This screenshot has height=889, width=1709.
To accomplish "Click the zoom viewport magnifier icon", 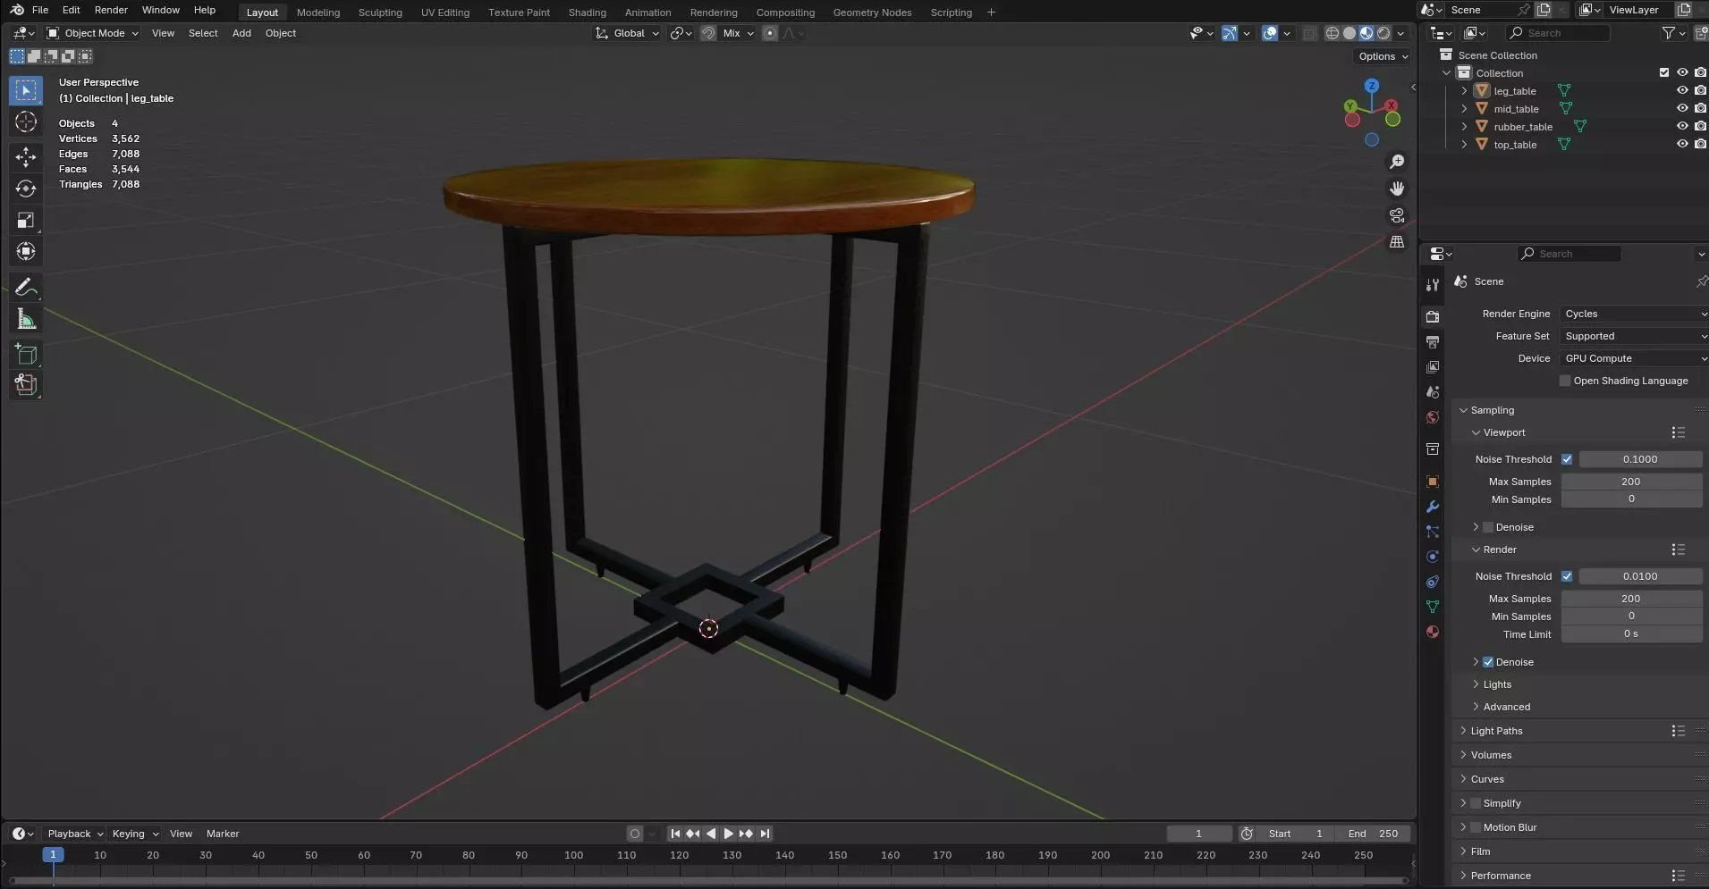I will [1397, 162].
